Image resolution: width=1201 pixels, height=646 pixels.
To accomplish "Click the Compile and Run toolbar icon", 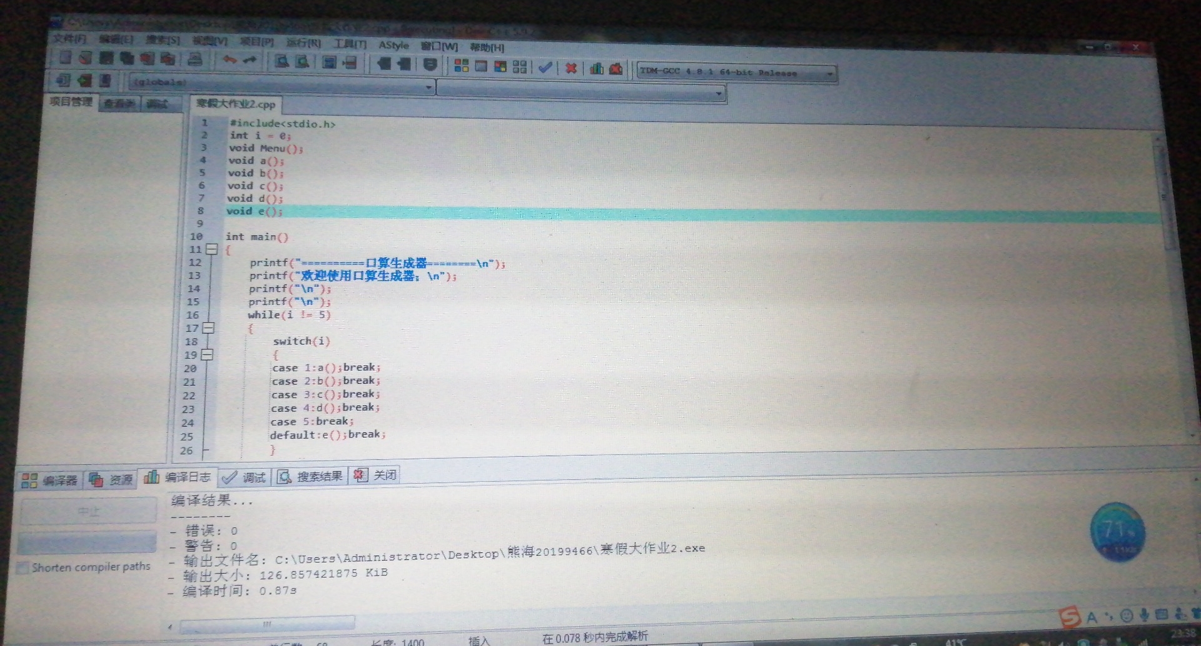I will coord(500,66).
